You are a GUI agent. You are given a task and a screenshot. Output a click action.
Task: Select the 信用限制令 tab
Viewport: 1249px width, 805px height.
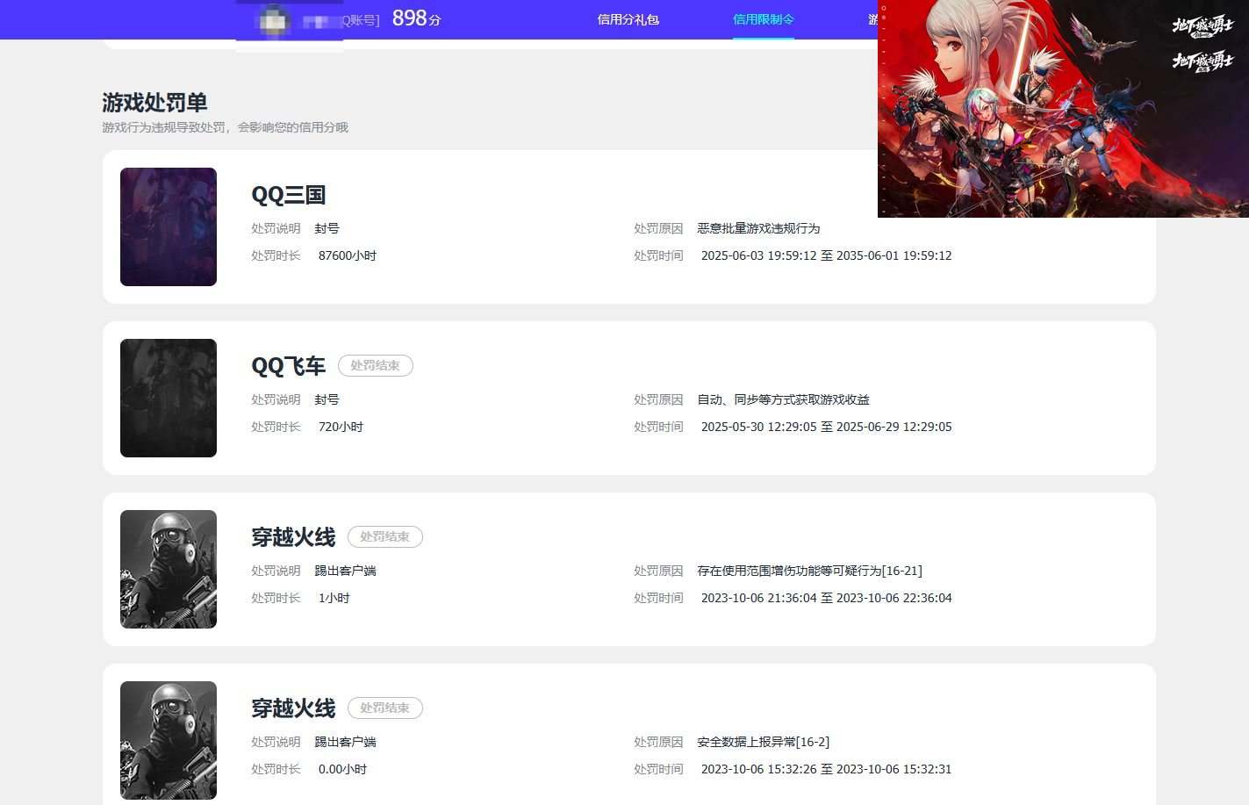(x=764, y=19)
